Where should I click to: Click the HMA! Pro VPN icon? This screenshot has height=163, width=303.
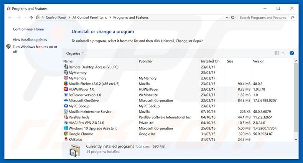(66, 122)
